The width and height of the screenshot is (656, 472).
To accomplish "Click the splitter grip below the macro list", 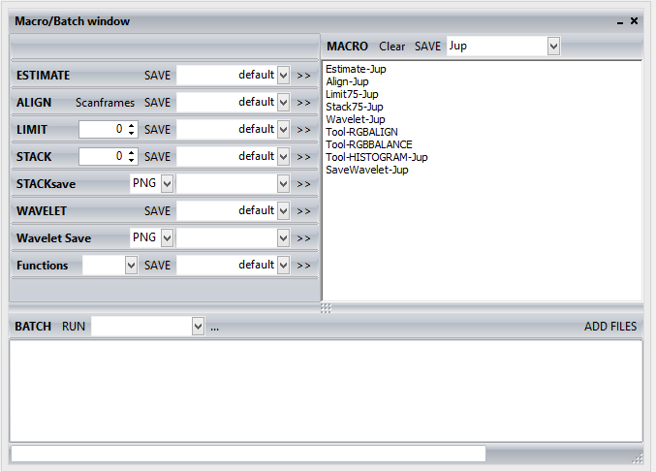I will pos(326,308).
